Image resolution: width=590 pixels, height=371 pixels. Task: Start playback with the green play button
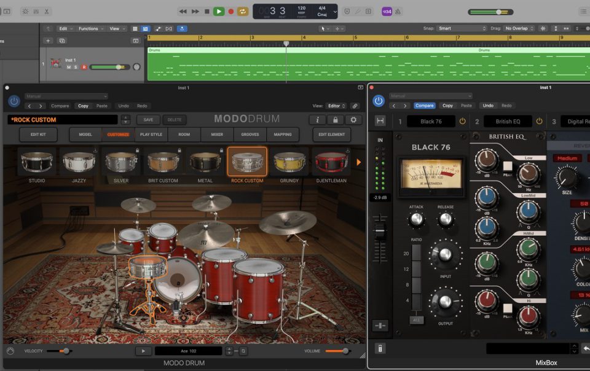[219, 11]
